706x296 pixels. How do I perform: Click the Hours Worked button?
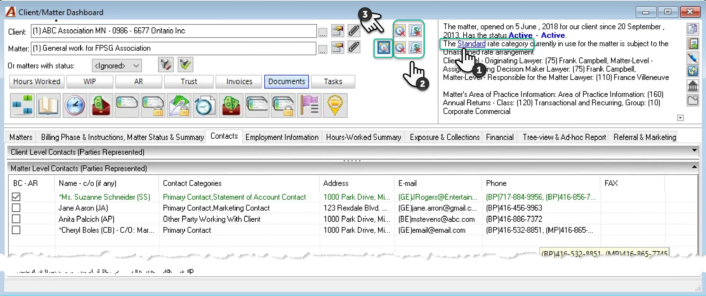[x=37, y=82]
